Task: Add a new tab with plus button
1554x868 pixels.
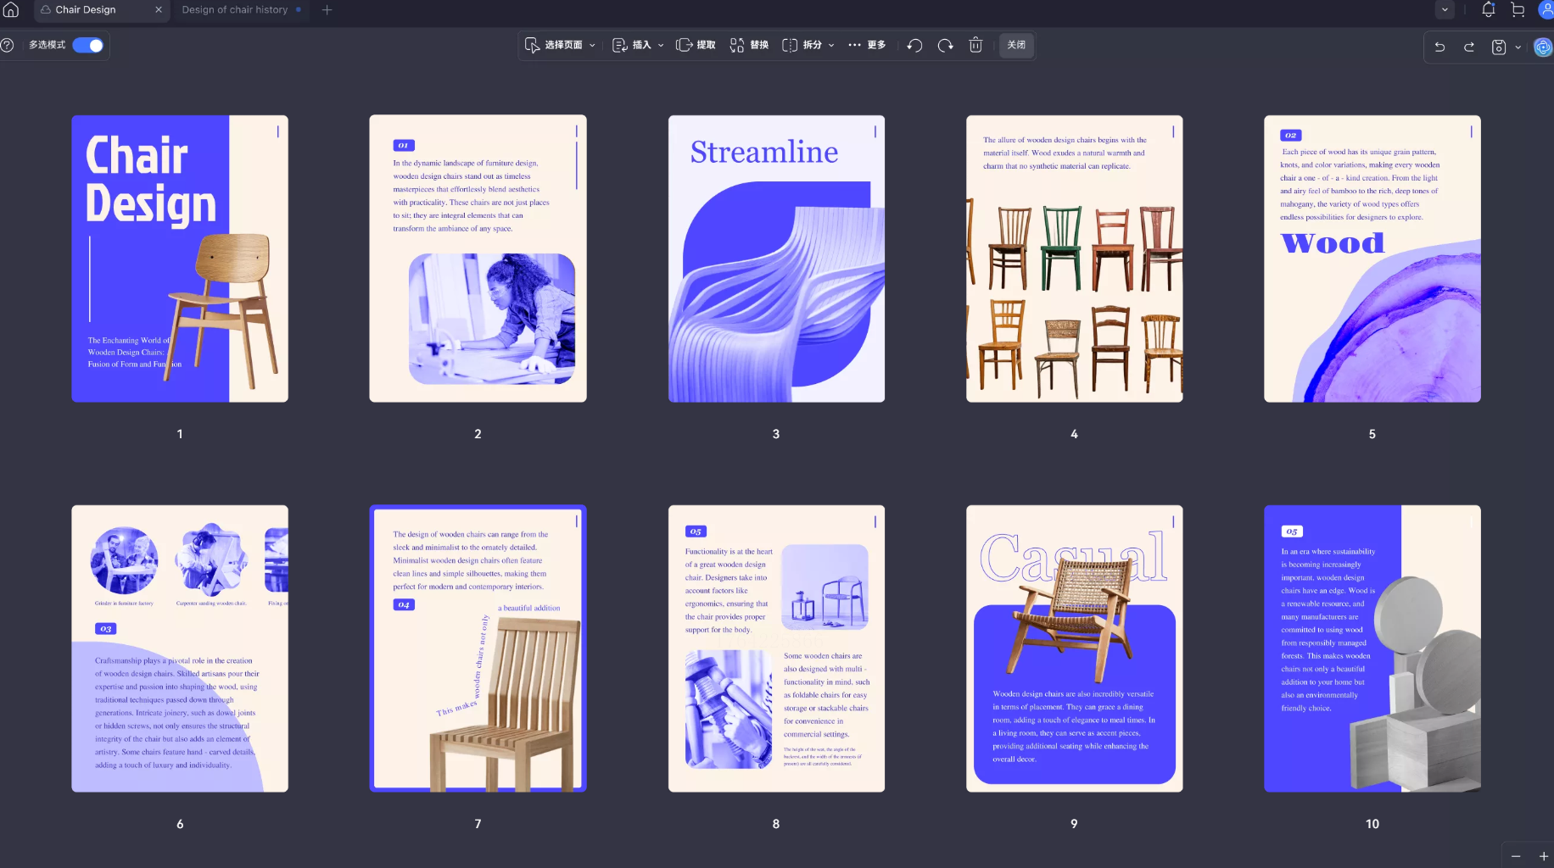Action: [x=327, y=10]
